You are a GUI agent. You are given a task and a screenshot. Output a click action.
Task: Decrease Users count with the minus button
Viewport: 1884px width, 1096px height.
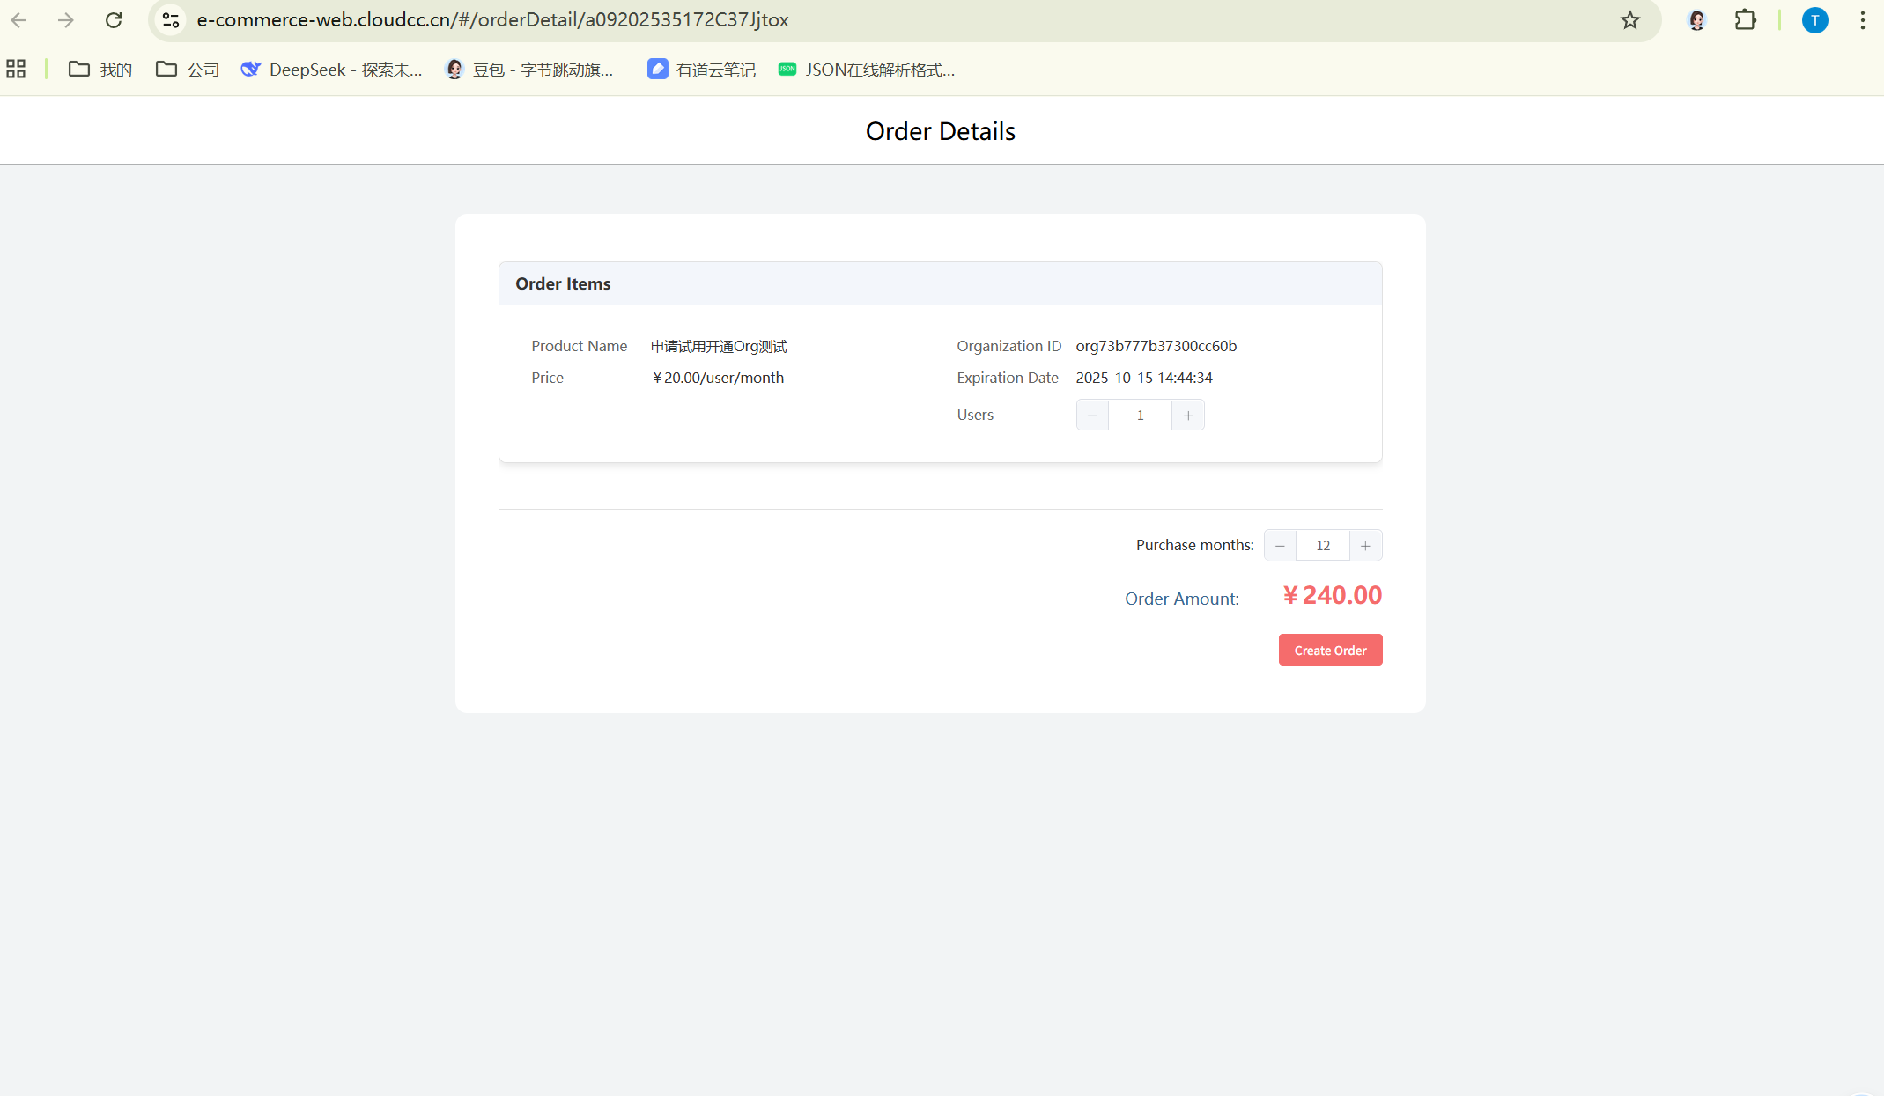(1092, 415)
